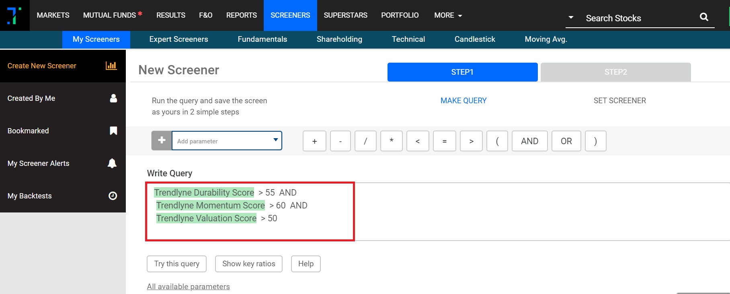Screen dimensions: 730x294
Task: Click the Trendlyne logo icon
Action: coord(14,15)
